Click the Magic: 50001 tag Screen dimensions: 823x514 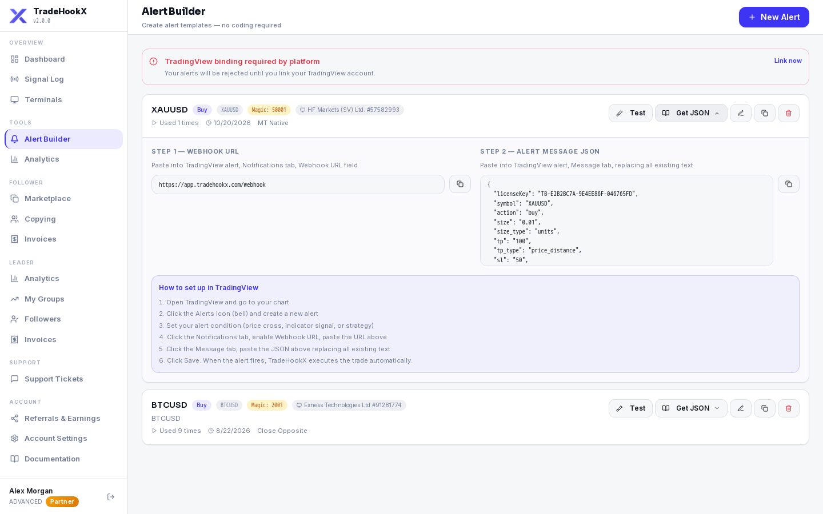tap(269, 110)
